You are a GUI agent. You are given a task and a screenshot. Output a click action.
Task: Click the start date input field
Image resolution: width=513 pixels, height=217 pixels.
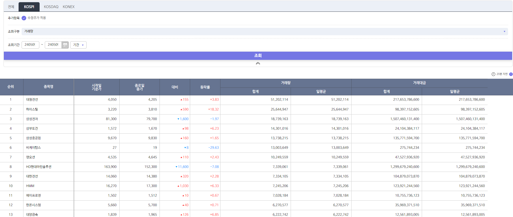30,45
